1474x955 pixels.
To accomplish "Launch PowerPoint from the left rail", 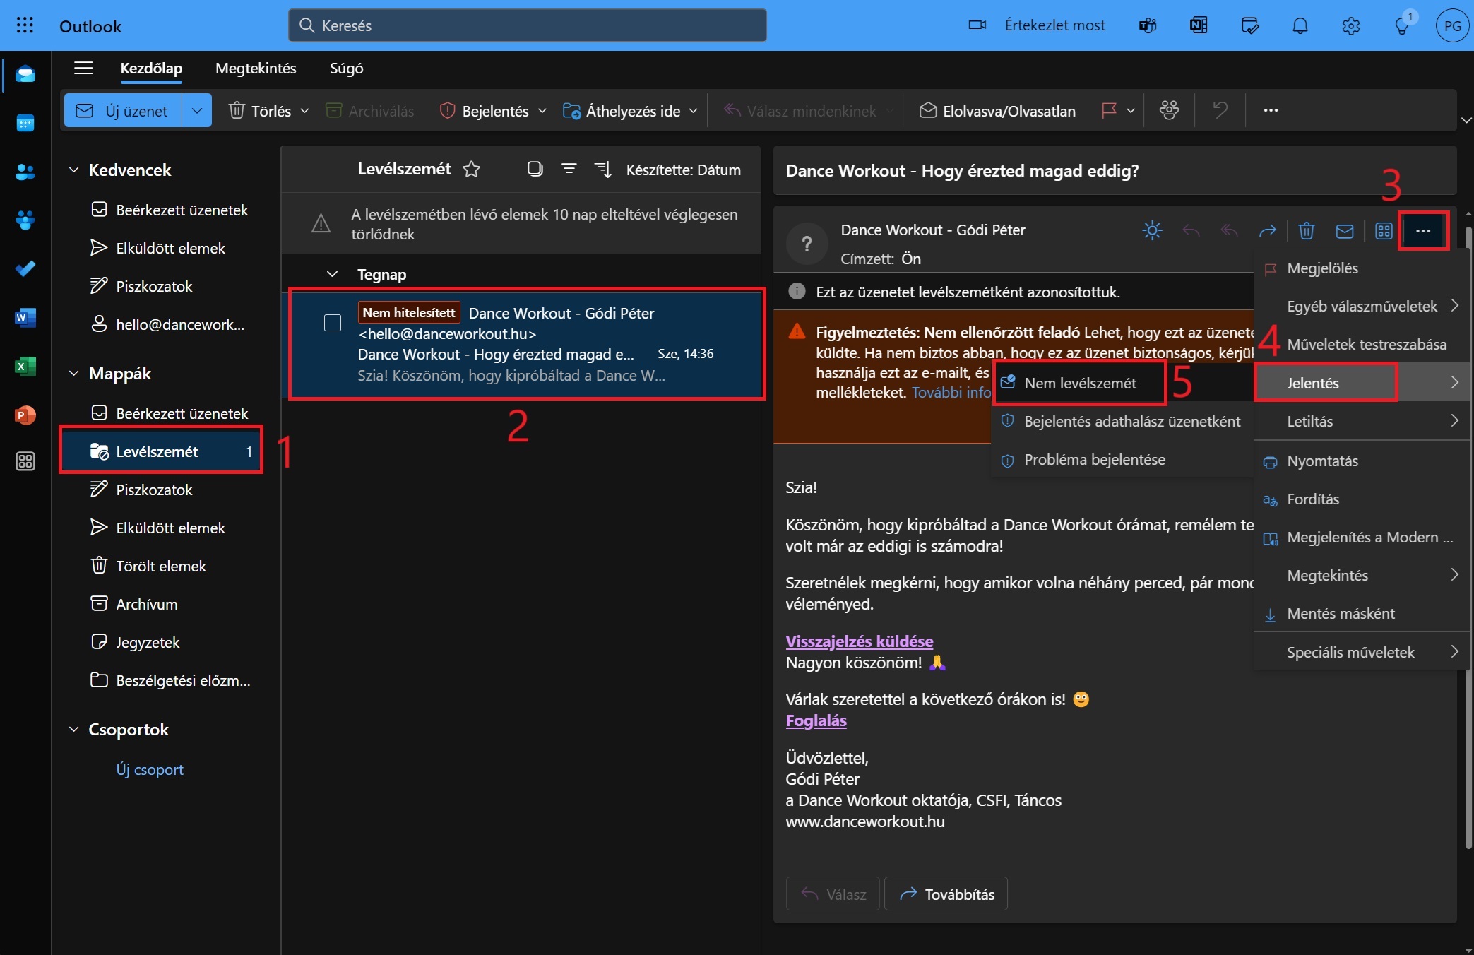I will (25, 415).
